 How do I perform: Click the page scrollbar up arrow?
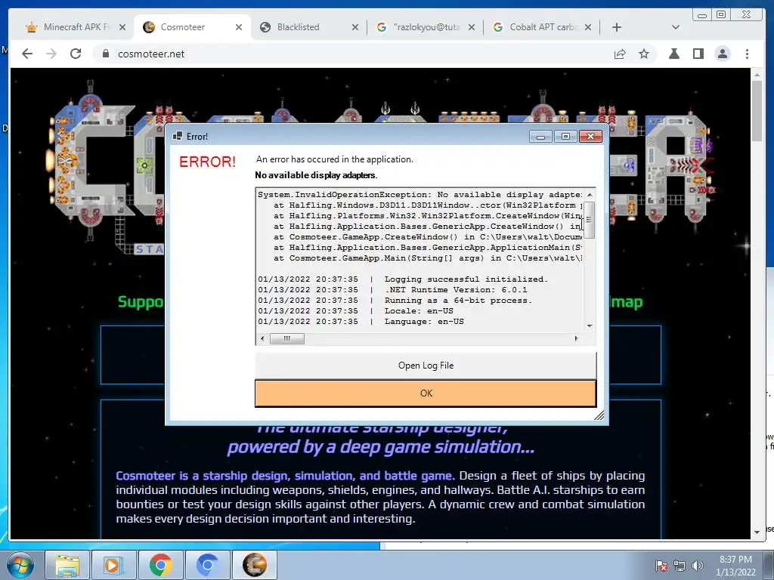[757, 75]
